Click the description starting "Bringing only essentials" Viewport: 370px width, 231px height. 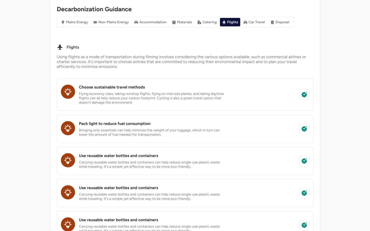[149, 132]
